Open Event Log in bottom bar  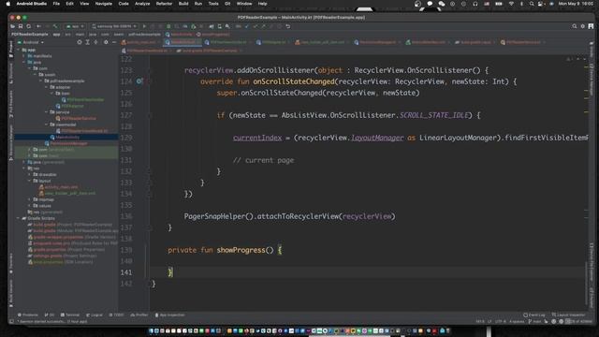(x=534, y=315)
